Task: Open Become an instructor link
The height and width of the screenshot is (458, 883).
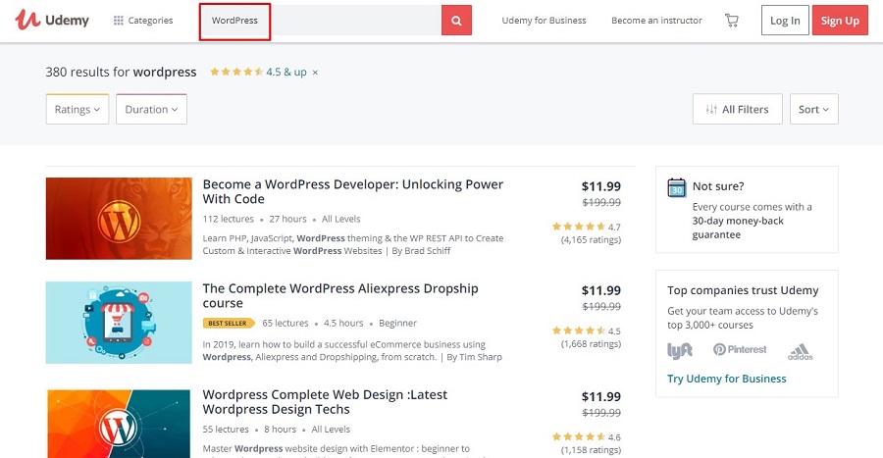Action: (656, 21)
